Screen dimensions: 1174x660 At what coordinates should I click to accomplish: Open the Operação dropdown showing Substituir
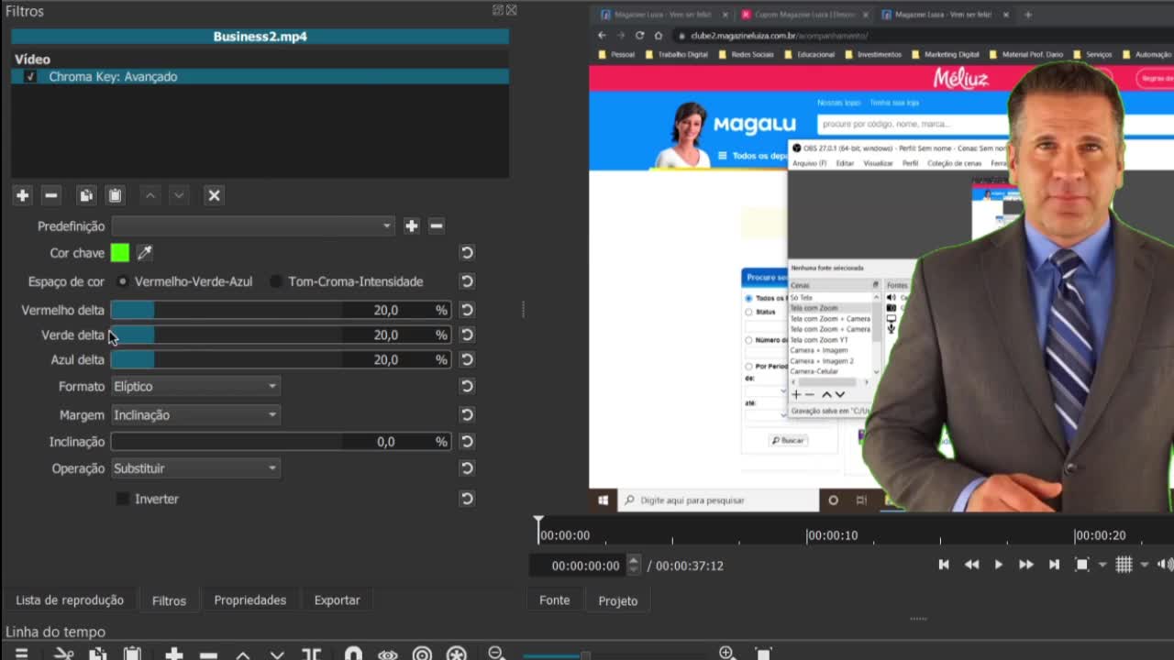tap(195, 467)
